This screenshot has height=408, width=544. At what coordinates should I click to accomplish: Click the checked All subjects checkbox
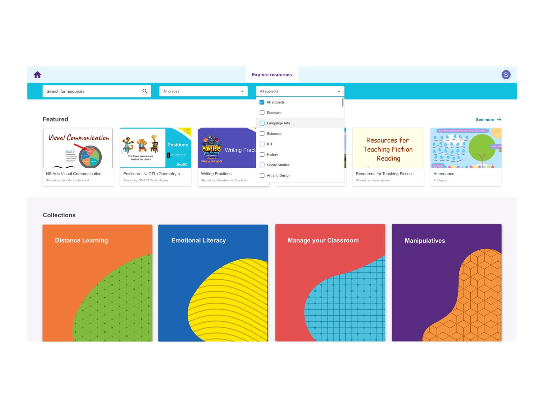click(x=262, y=102)
